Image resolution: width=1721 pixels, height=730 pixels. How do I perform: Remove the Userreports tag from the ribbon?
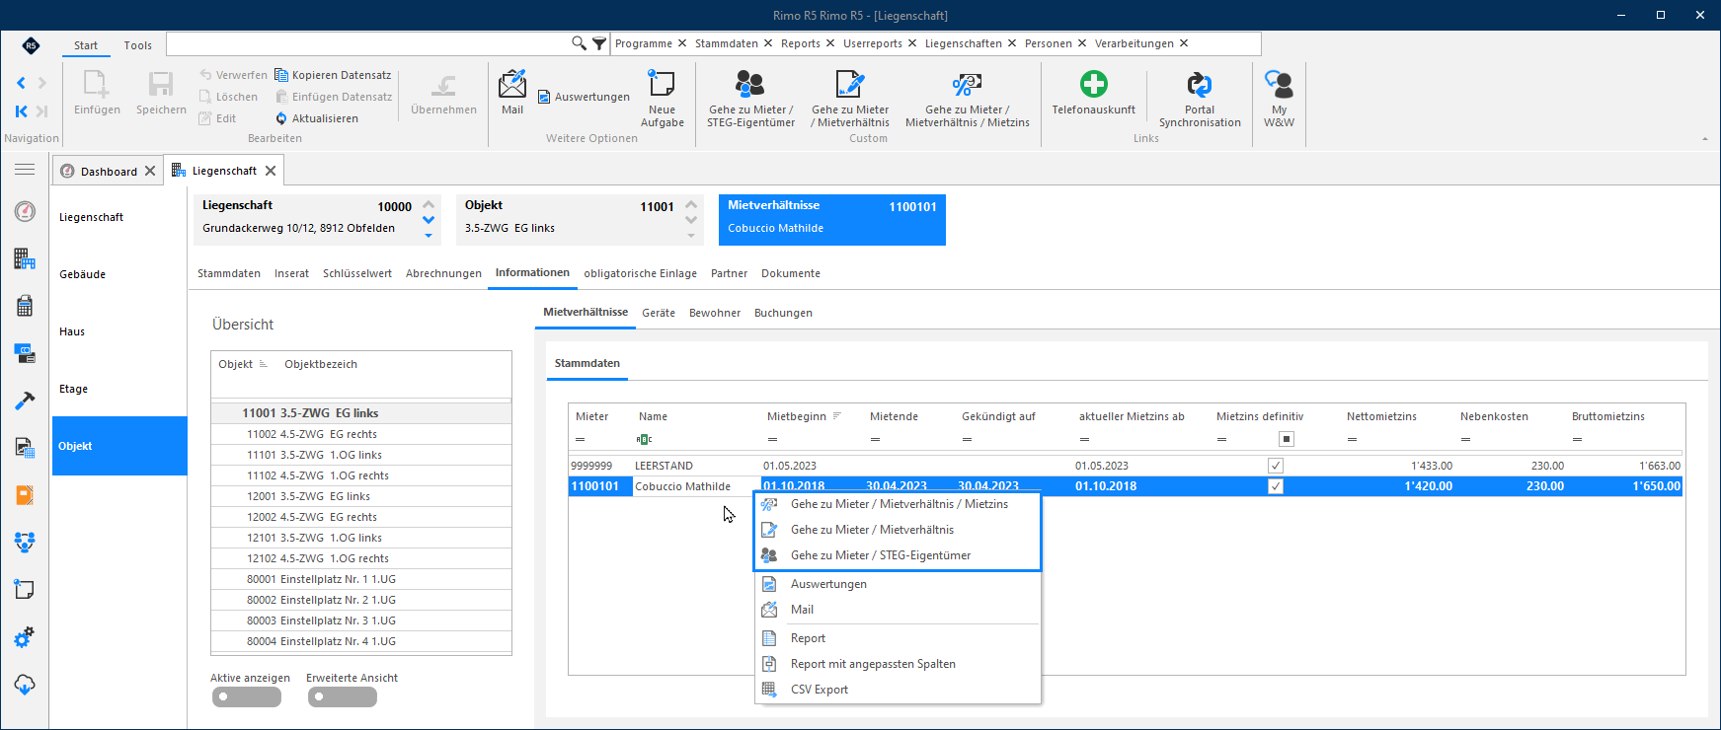point(912,43)
